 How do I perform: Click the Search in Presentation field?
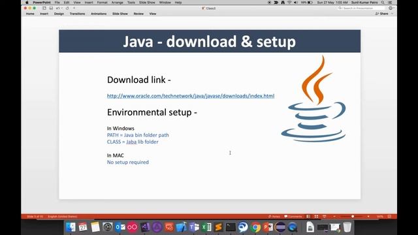[x=361, y=8]
